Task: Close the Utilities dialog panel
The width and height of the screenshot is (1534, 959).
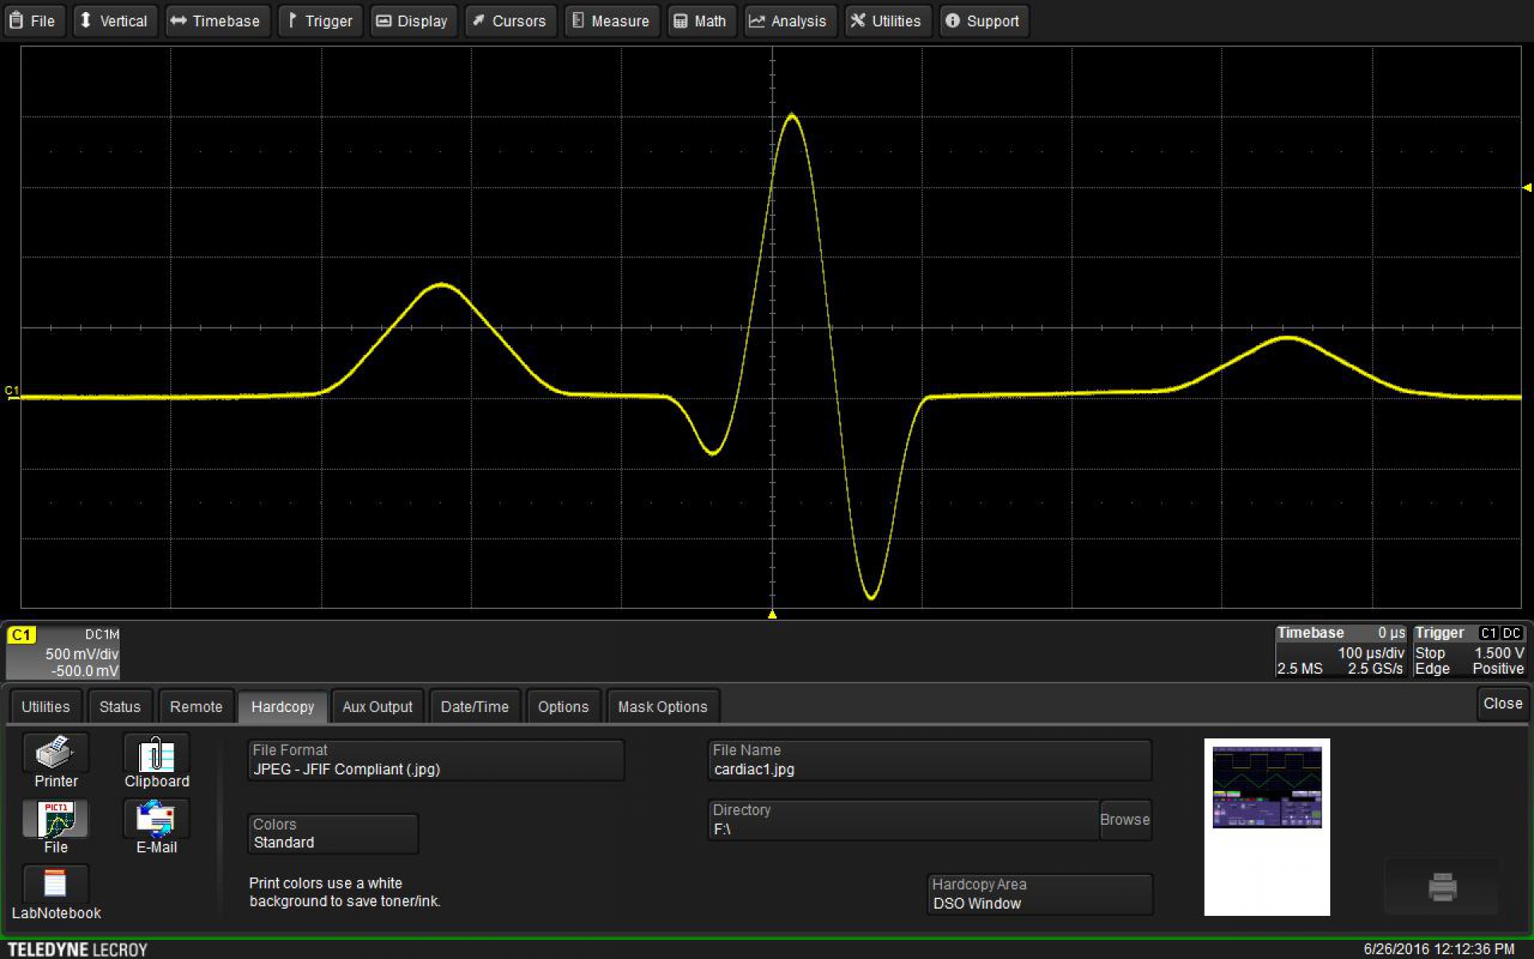Action: coord(1502,703)
